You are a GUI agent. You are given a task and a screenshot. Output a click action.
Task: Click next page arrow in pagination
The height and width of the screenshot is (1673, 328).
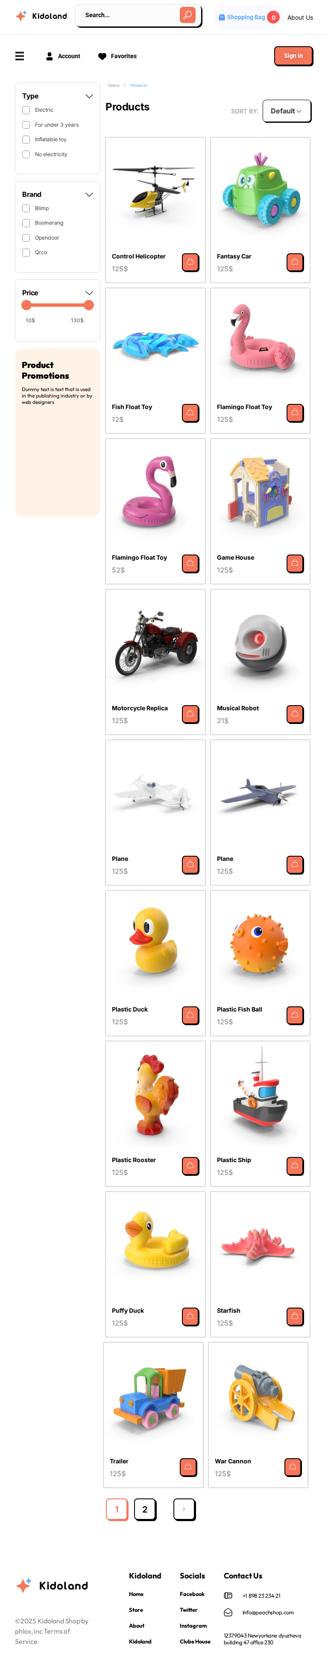pos(184,1510)
